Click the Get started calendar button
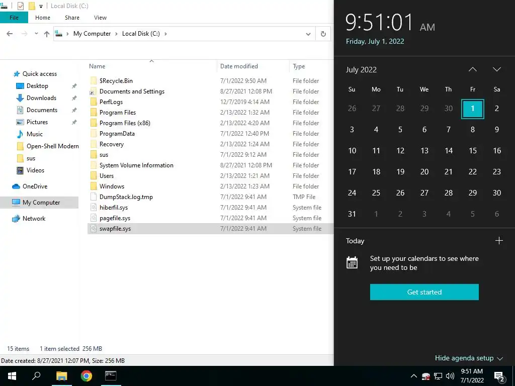Screen dimensions: 515x386 [424, 292]
